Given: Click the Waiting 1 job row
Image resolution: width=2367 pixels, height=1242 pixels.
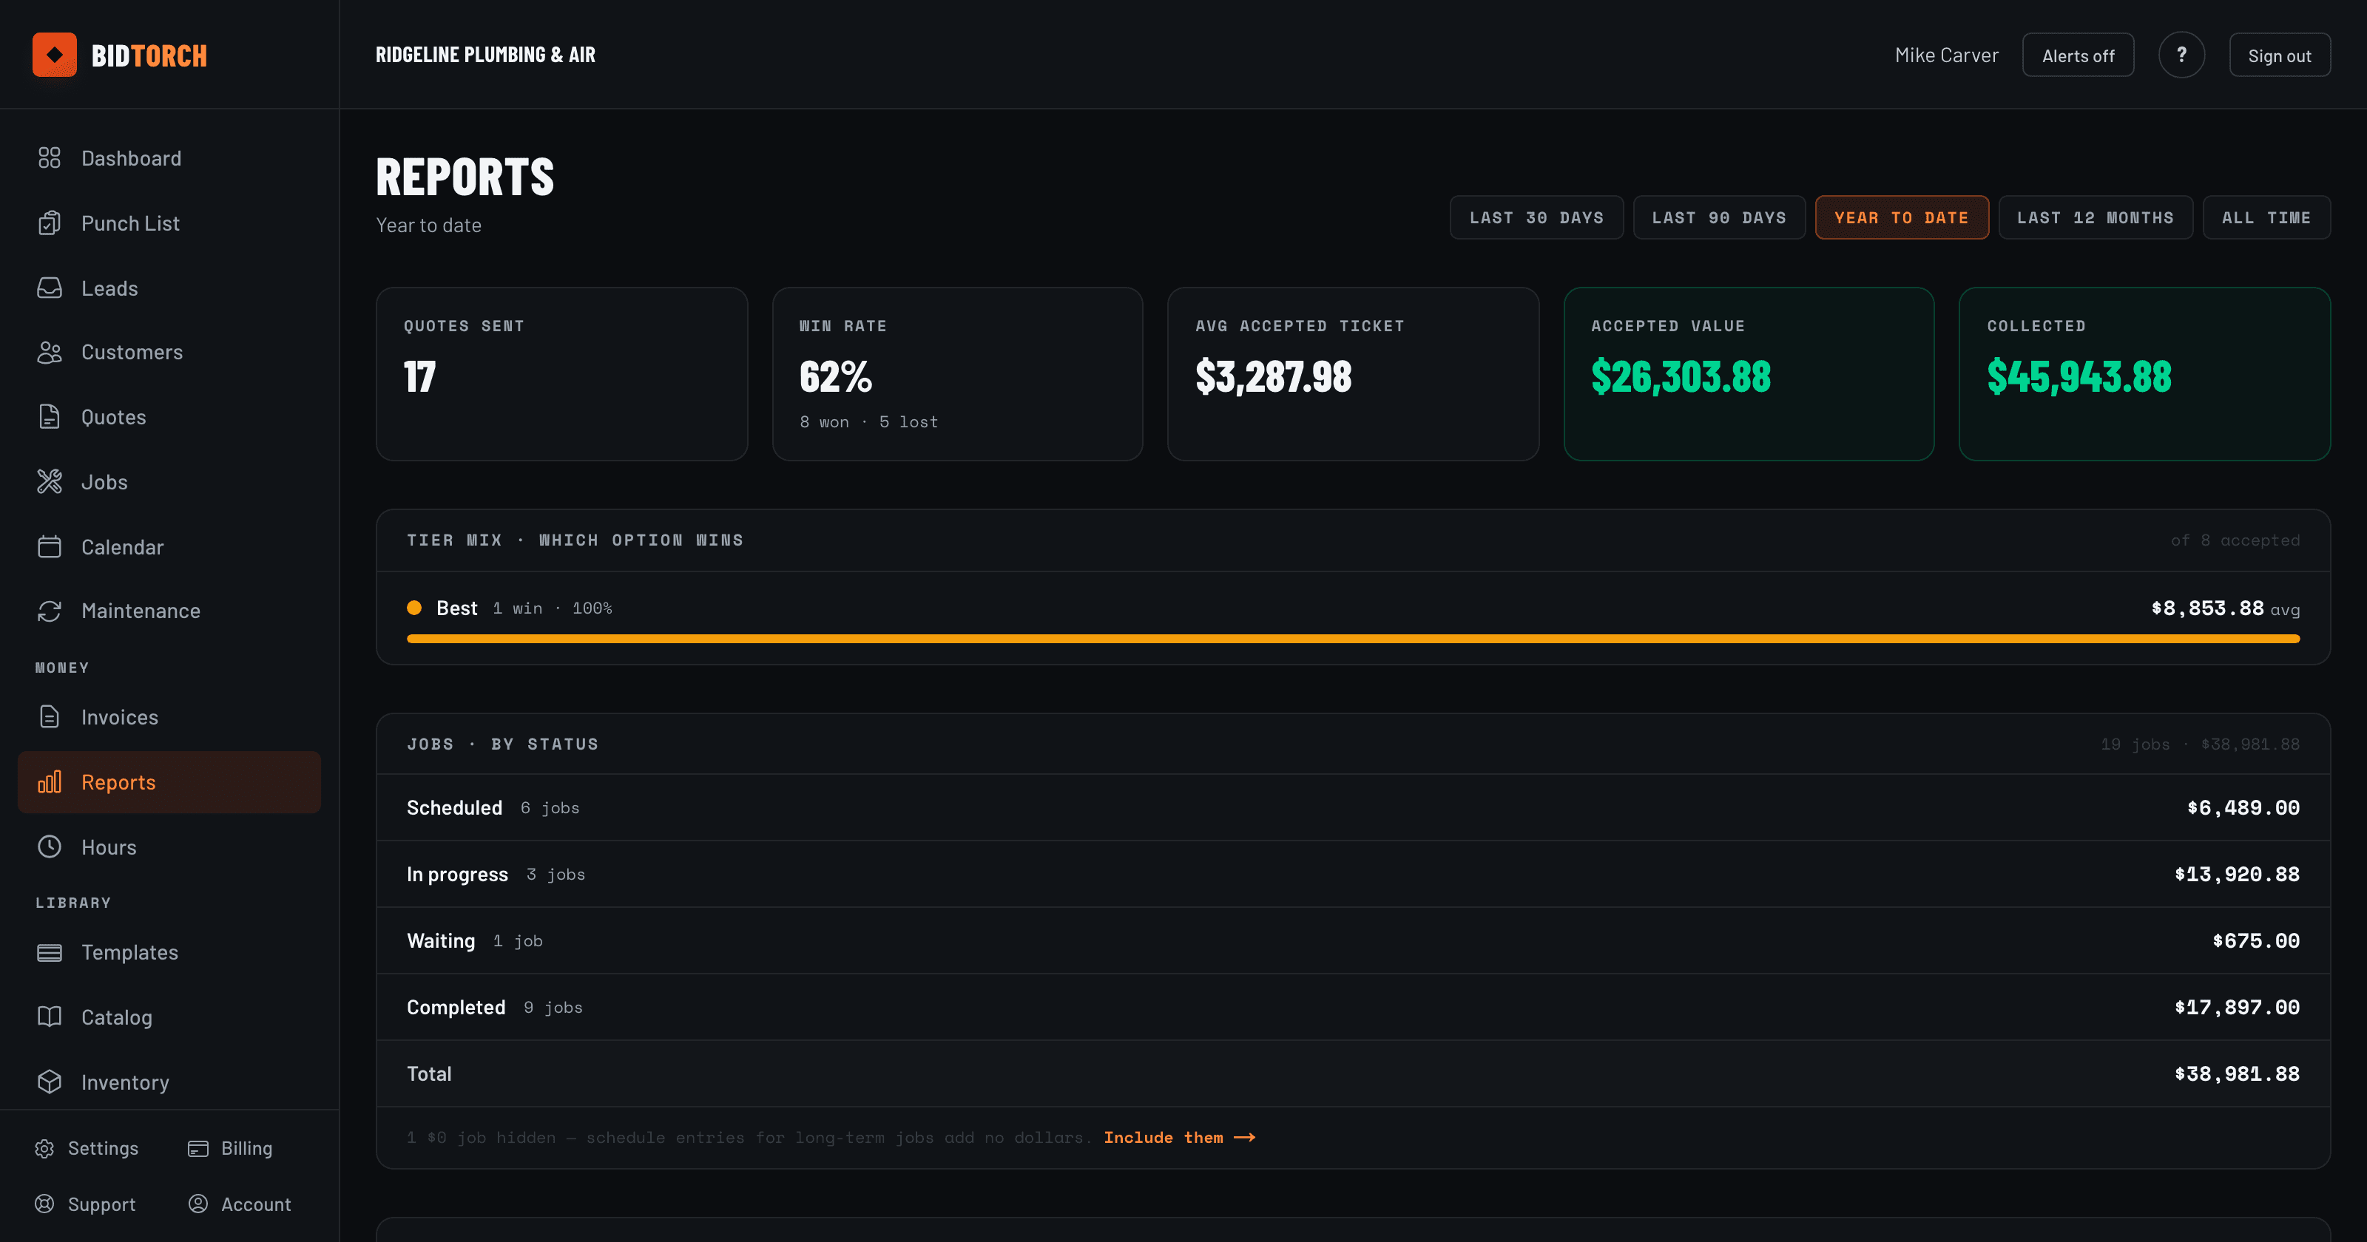Looking at the screenshot, I should tap(1353, 940).
